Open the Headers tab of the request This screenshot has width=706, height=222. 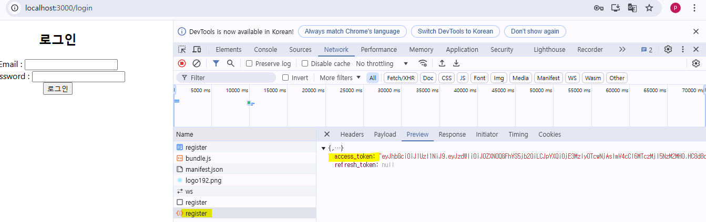point(352,134)
